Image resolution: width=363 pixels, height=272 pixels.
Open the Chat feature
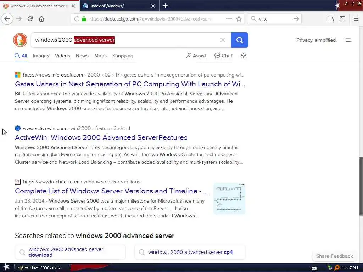[x=223, y=56]
